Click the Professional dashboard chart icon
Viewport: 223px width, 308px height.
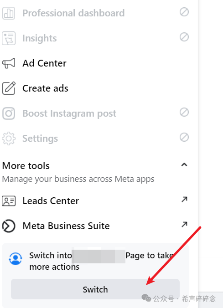(x=9, y=13)
